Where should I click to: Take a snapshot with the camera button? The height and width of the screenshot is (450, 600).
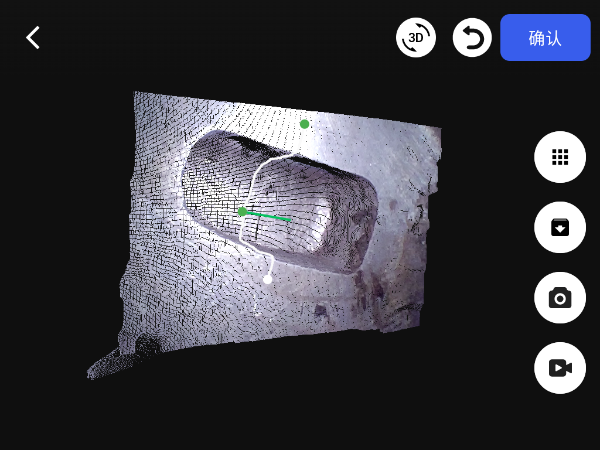click(x=560, y=298)
